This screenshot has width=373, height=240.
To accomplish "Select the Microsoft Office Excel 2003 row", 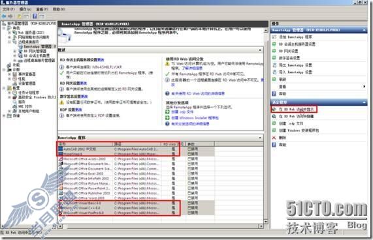I will [x=137, y=173].
